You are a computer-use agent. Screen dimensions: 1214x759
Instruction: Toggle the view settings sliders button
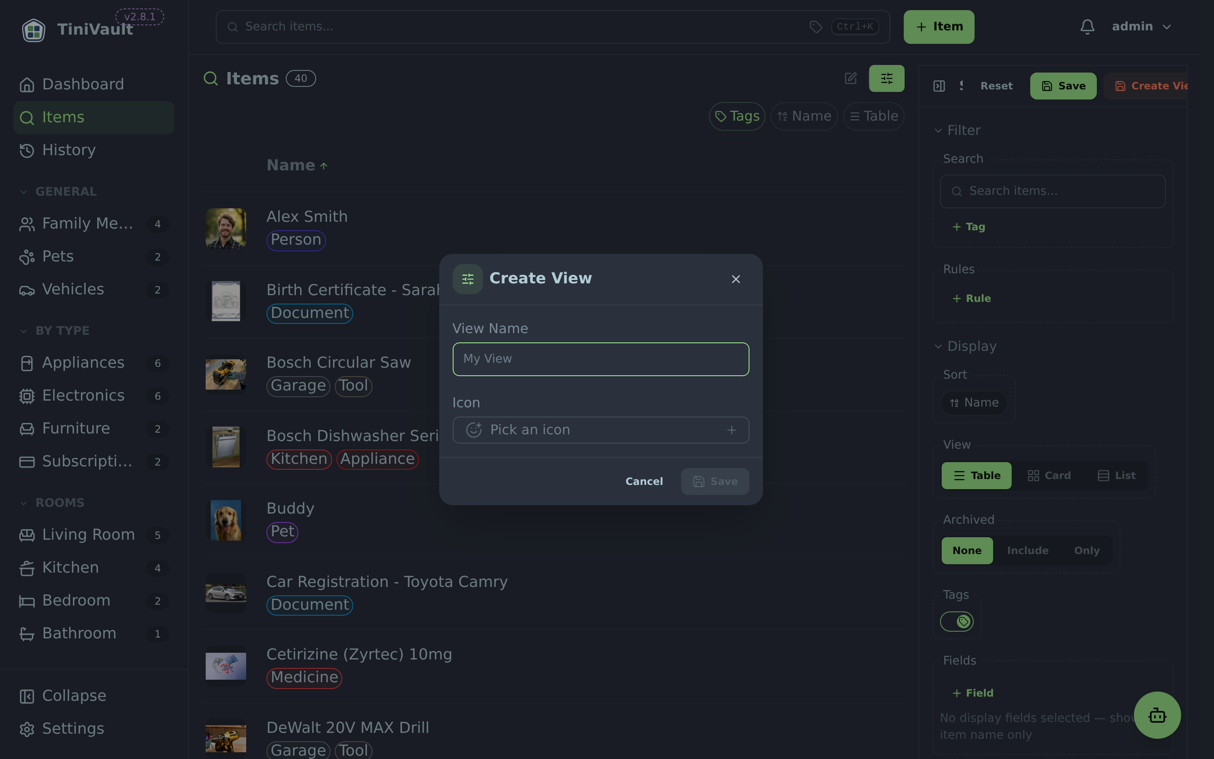click(886, 78)
